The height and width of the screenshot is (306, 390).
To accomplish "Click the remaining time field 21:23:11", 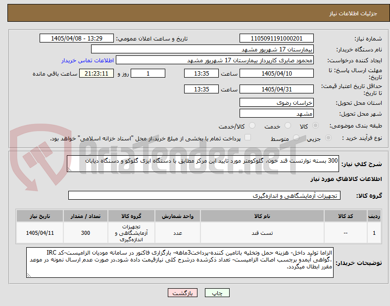I will pyautogui.click(x=97, y=73).
